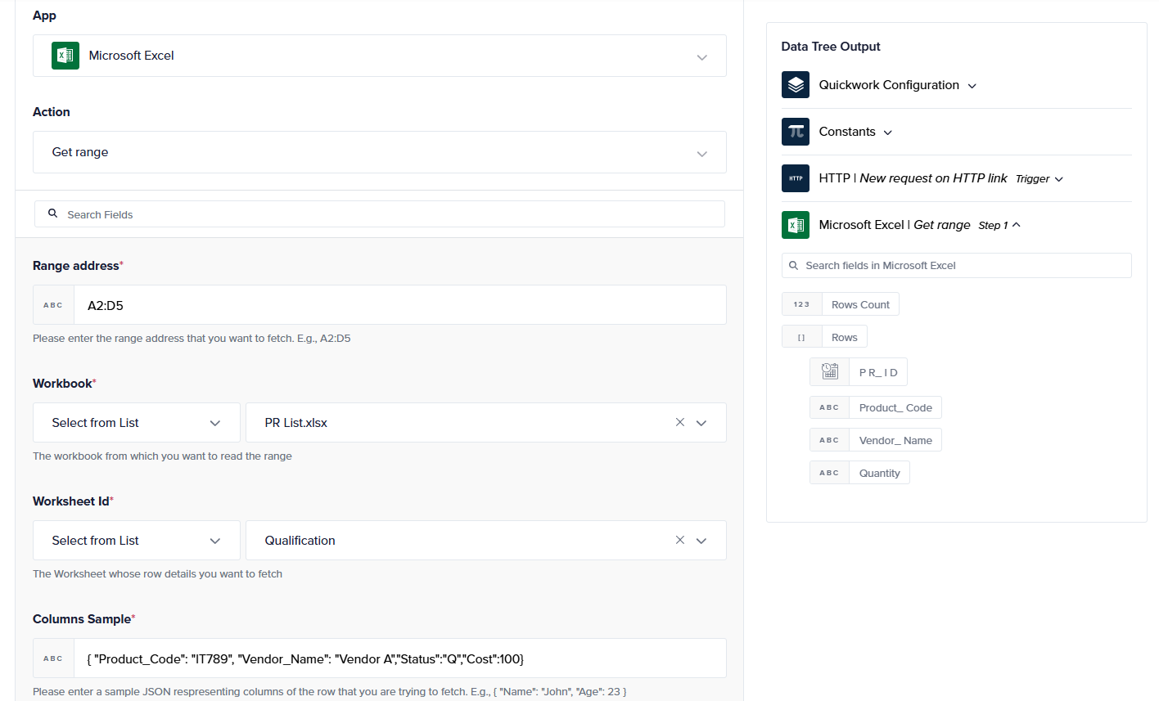1159x701 pixels.
Task: Clear the Qualification worksheet selection
Action: point(679,541)
